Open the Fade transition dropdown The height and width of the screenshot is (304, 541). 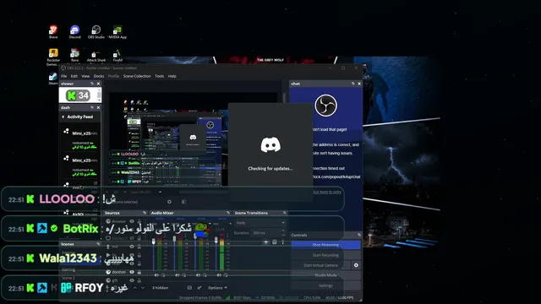260,223
